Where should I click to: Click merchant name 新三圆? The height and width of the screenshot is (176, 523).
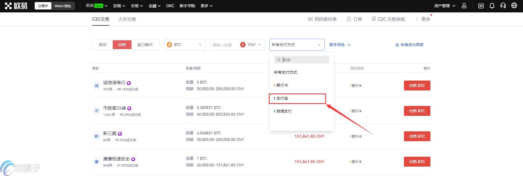110,134
